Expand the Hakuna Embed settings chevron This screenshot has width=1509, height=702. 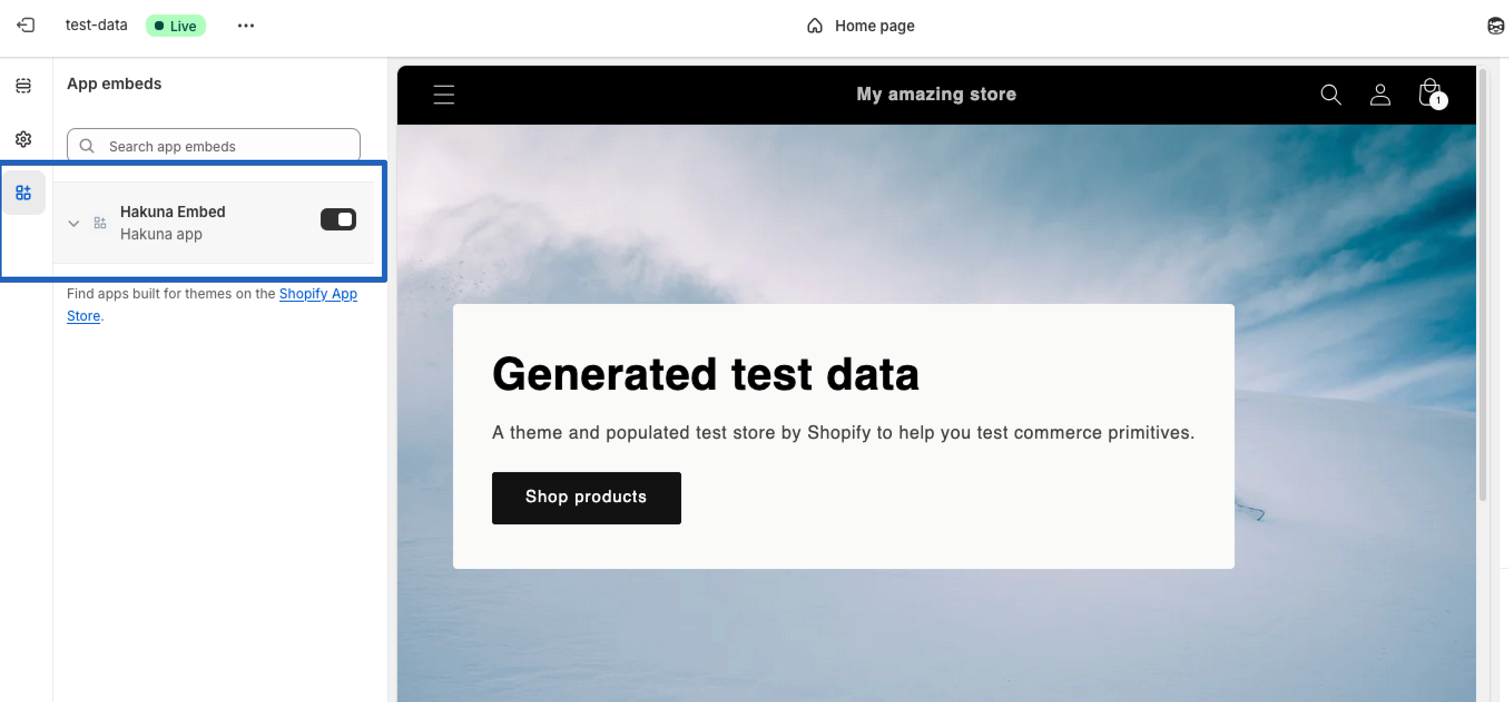tap(74, 223)
